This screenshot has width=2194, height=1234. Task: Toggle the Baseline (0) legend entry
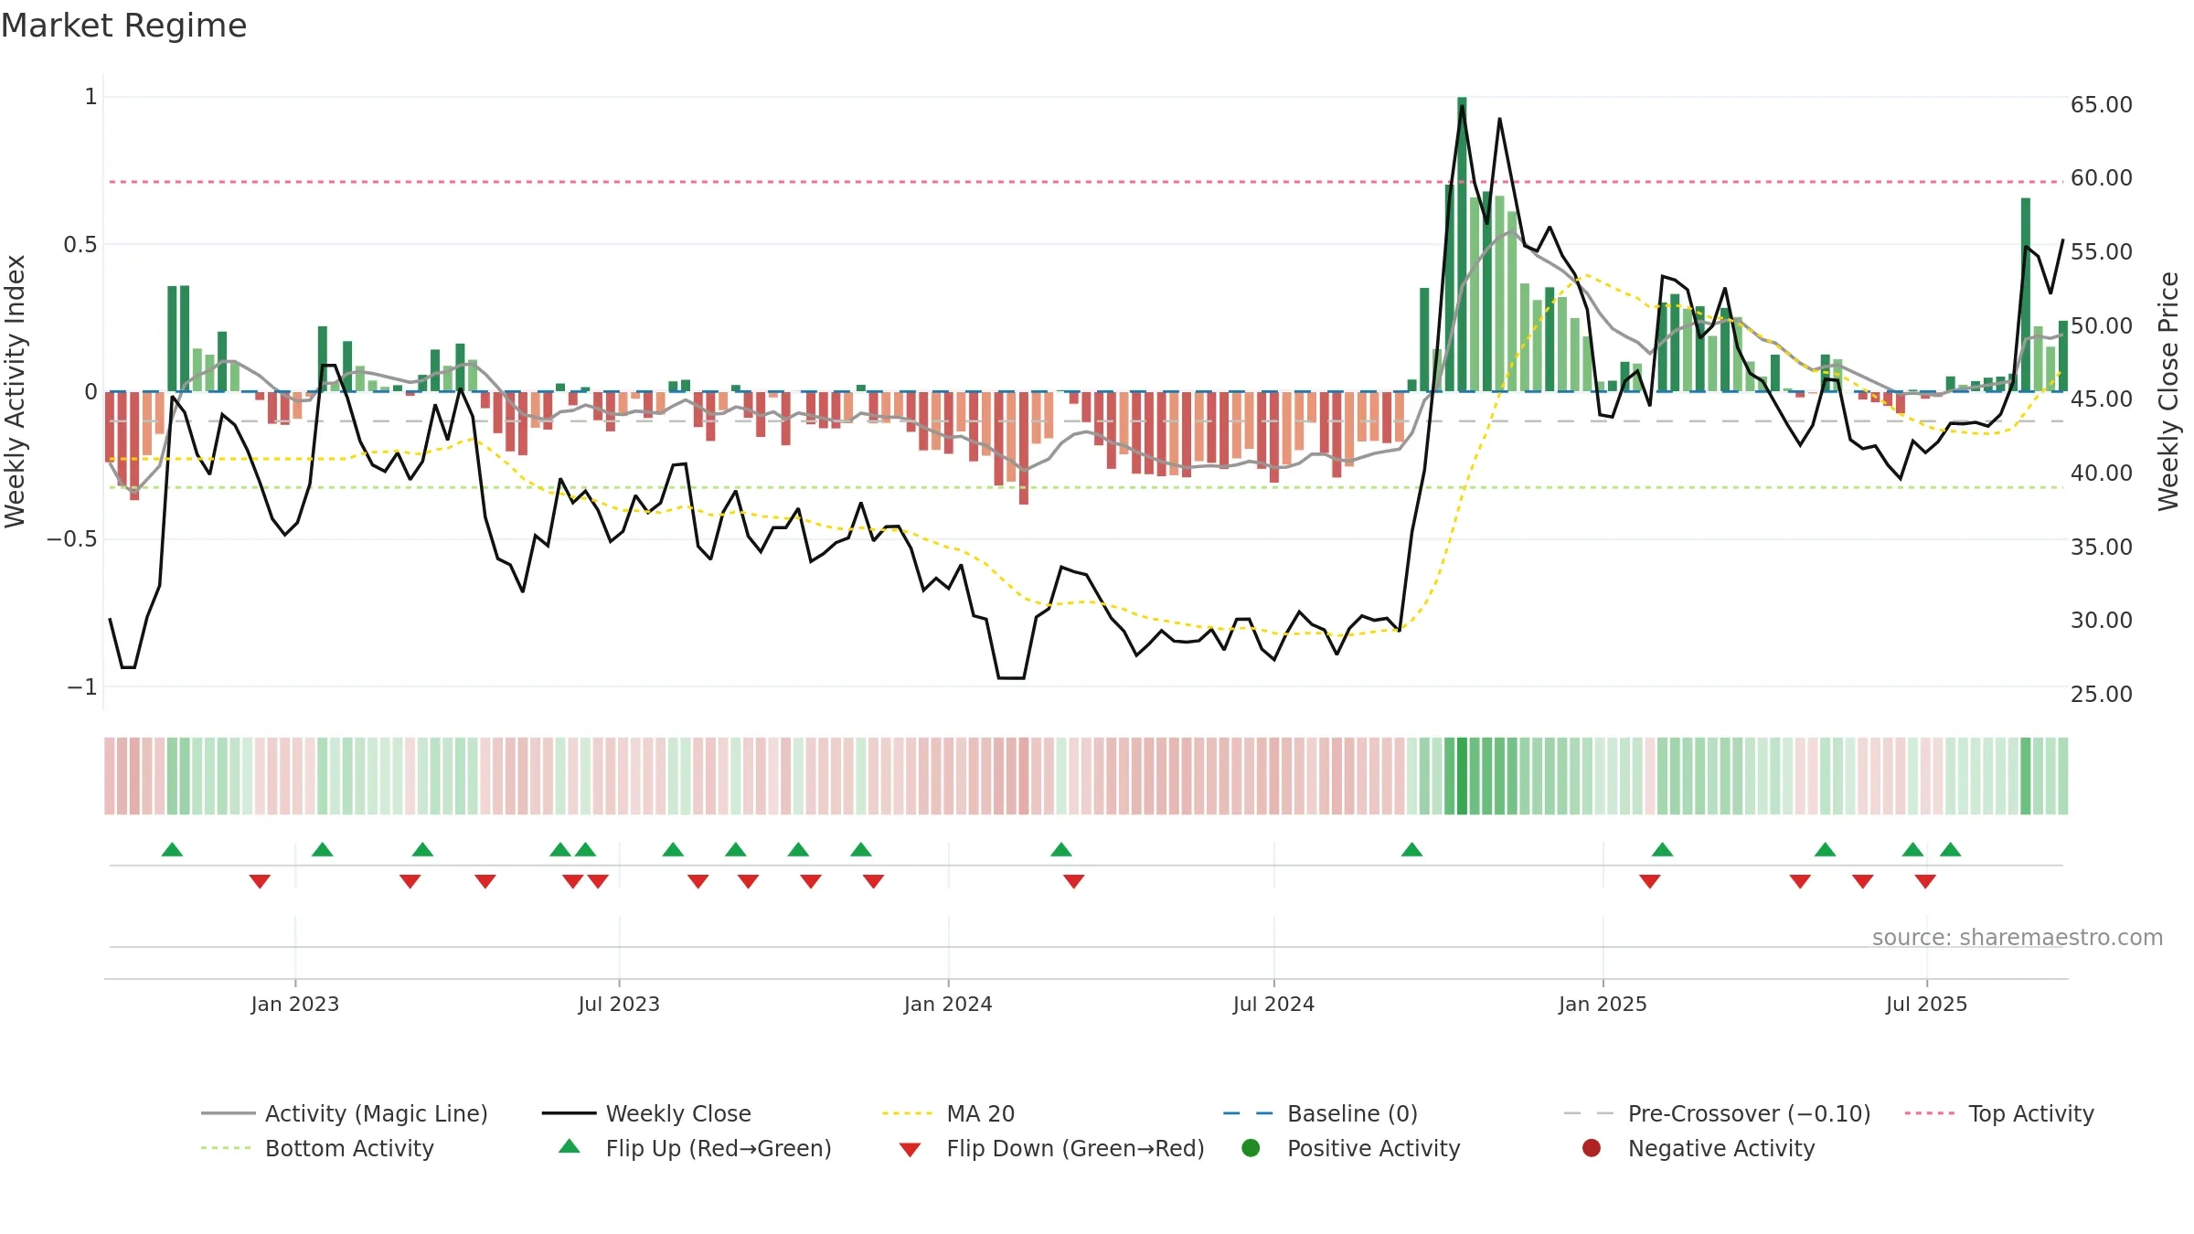pos(1320,1113)
